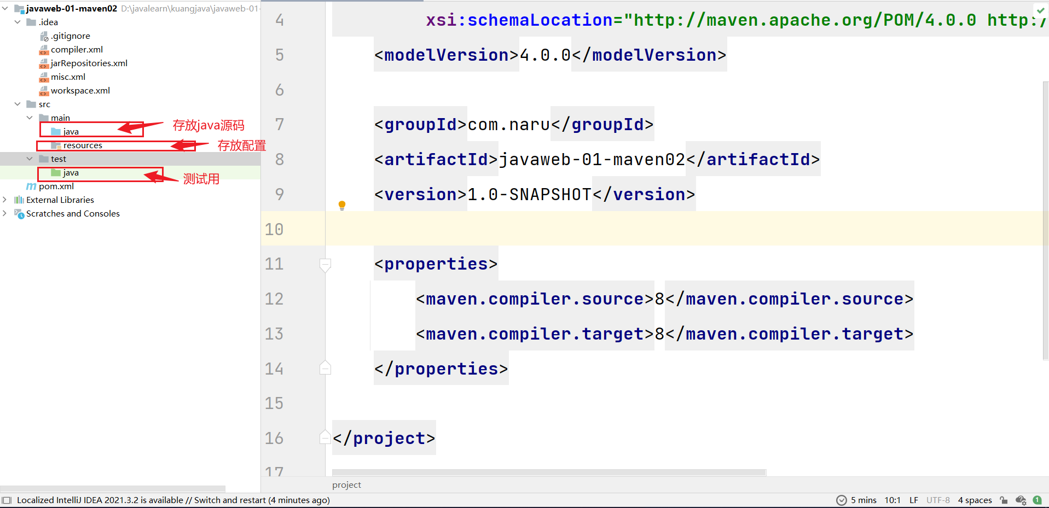
Task: Open line separator LF selector
Action: click(x=914, y=500)
